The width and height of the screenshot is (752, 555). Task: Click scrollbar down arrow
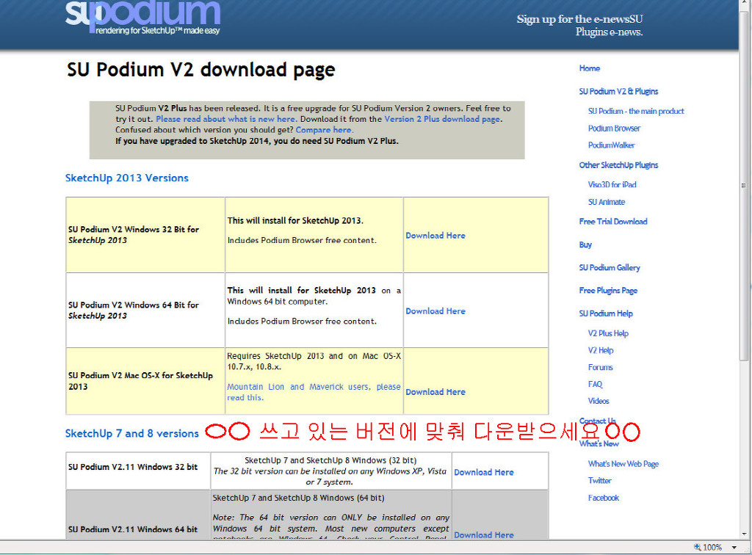tap(744, 534)
